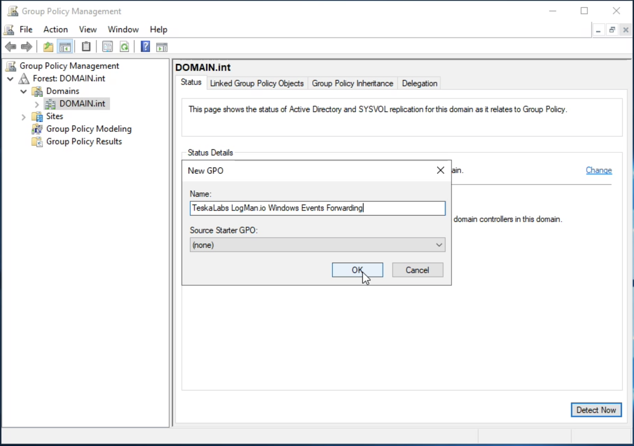Select the Sites node
Image resolution: width=634 pixels, height=446 pixels.
click(x=55, y=116)
